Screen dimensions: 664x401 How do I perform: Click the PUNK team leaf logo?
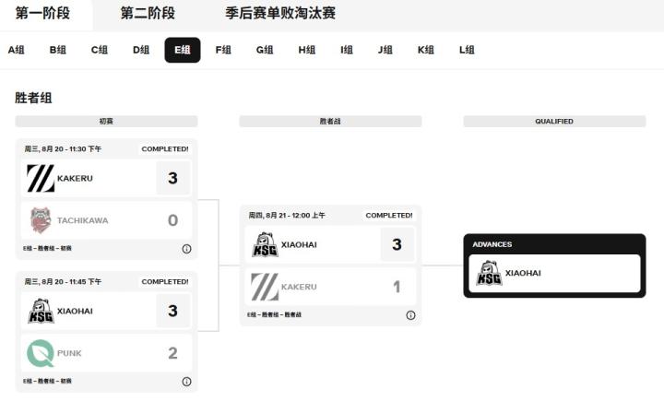click(x=41, y=353)
